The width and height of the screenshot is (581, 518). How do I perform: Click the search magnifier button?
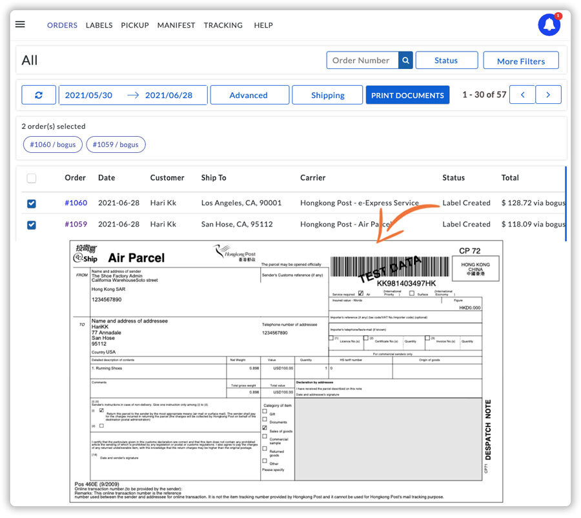coord(405,61)
